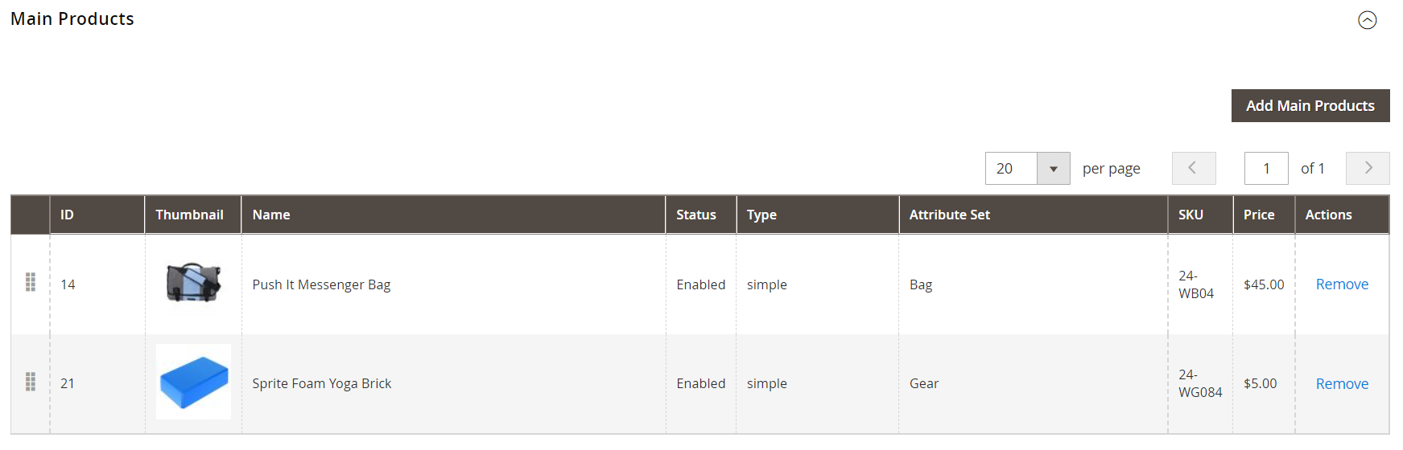Collapse the Main Products section
The height and width of the screenshot is (450, 1403).
tap(1367, 20)
